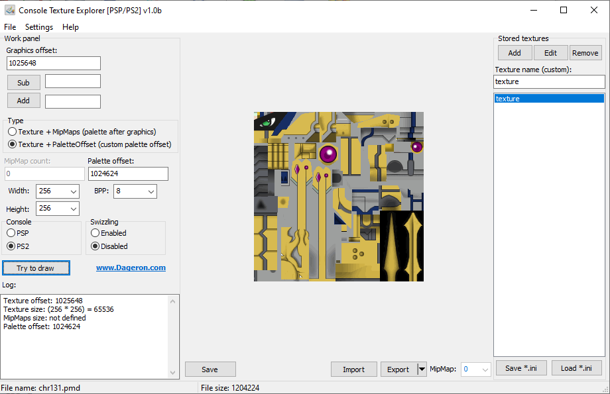
Task: Click the app icon in title bar
Action: click(10, 11)
